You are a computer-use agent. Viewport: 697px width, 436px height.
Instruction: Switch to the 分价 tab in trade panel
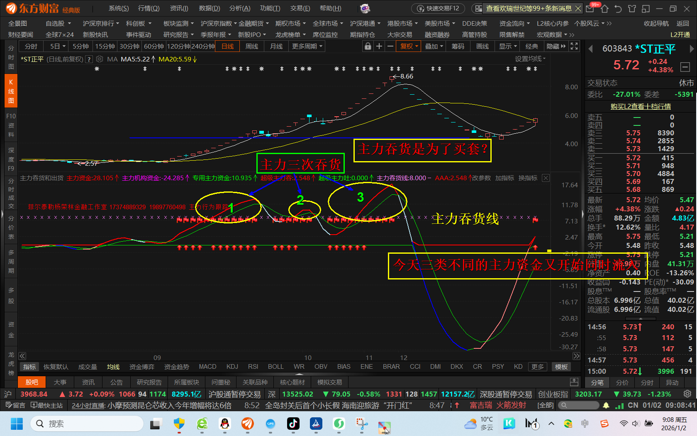click(x=622, y=382)
